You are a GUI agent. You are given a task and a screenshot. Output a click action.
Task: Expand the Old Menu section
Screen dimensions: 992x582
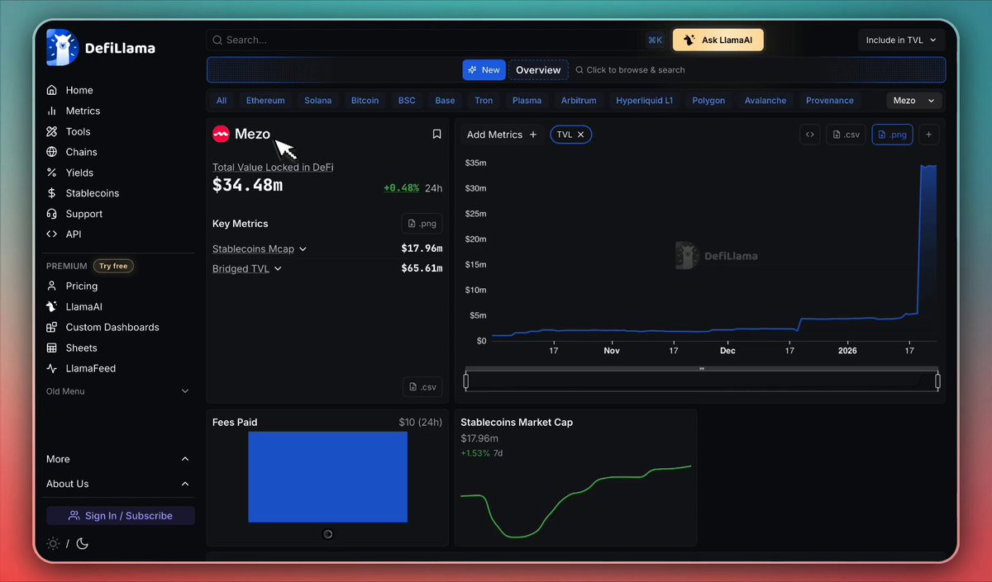pos(117,391)
